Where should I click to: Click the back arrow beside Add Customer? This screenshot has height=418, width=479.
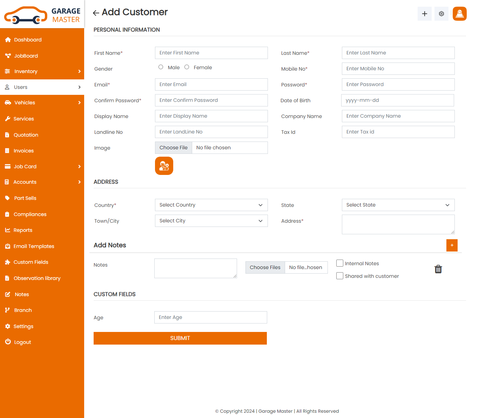tap(96, 13)
